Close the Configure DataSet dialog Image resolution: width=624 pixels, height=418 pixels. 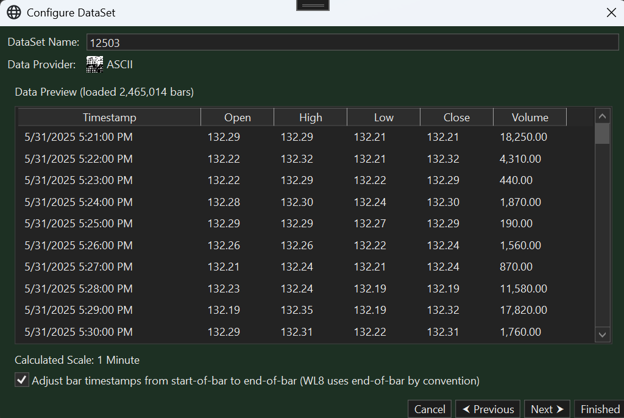pos(611,13)
